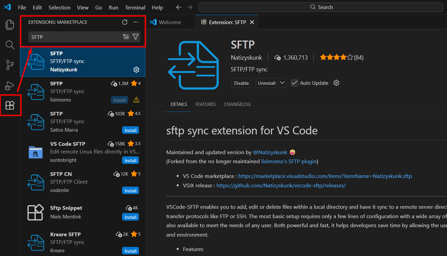Screen dimensions: 447x256
Task: Click the extensions search input field
Action: (75, 37)
